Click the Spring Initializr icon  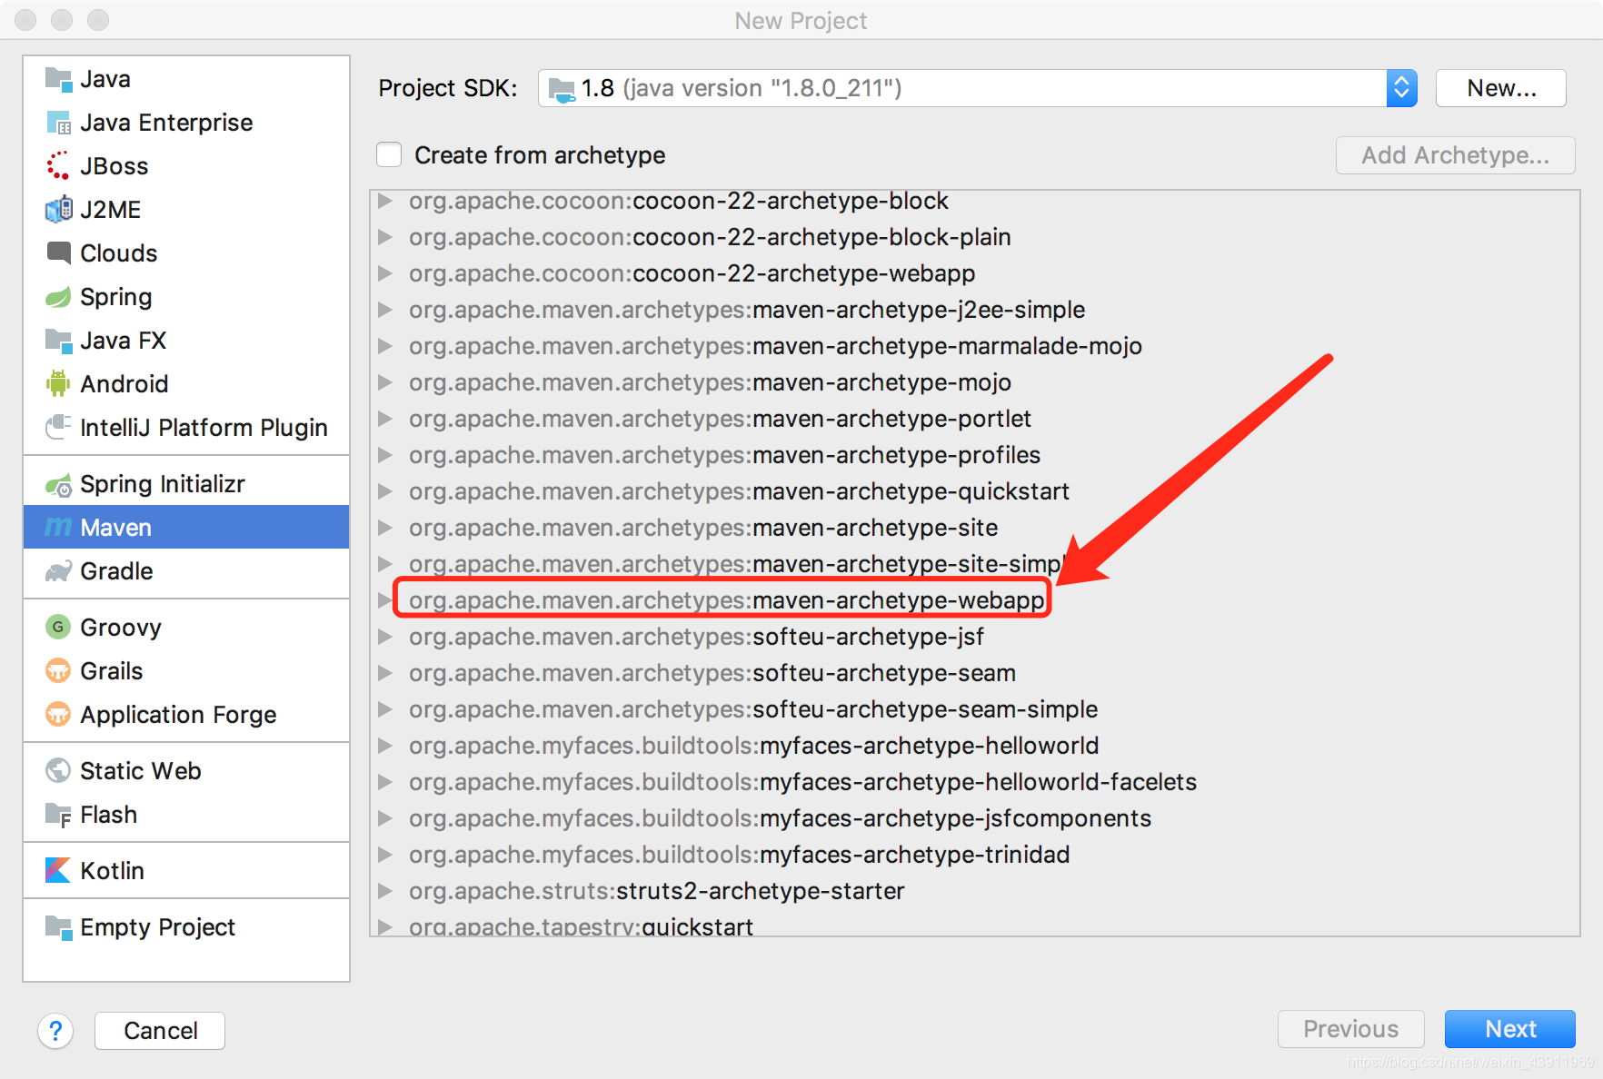58,485
